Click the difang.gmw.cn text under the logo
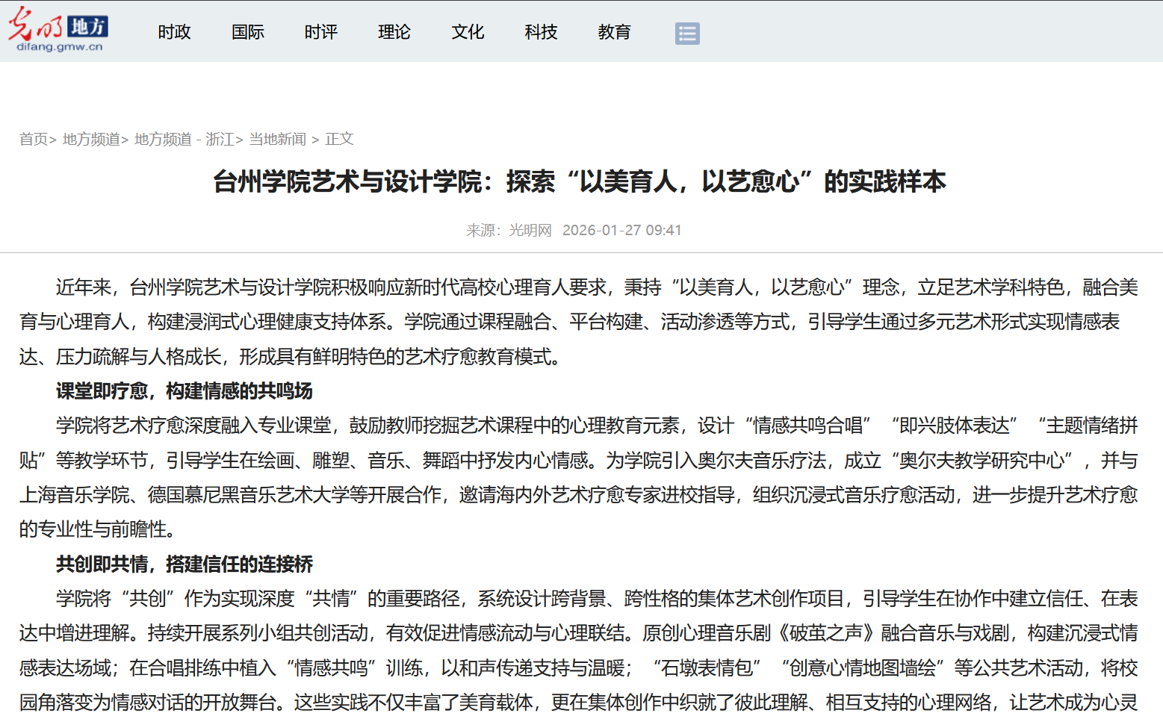The image size is (1163, 719). coord(60,47)
